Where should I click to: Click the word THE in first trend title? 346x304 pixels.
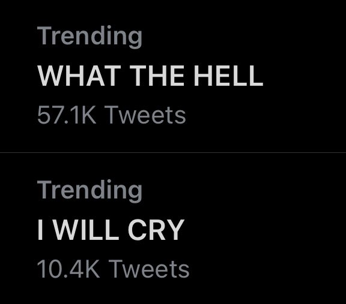tap(157, 76)
